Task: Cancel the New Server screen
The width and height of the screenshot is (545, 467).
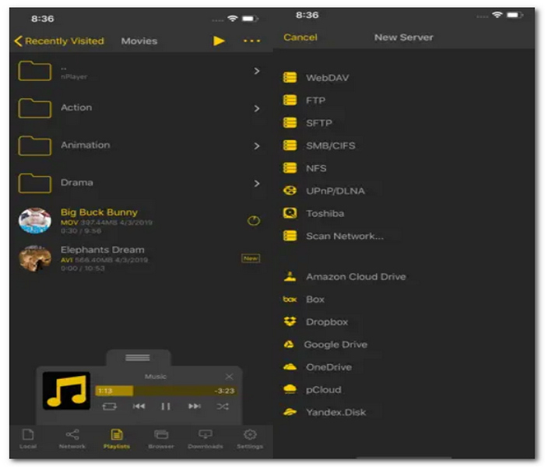Action: click(301, 37)
